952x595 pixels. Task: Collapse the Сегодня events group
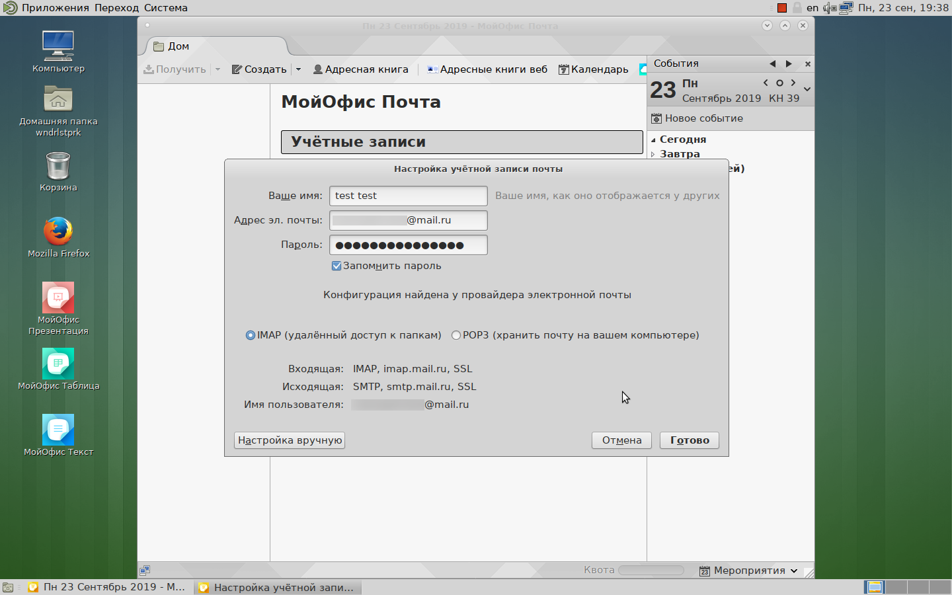pos(653,140)
